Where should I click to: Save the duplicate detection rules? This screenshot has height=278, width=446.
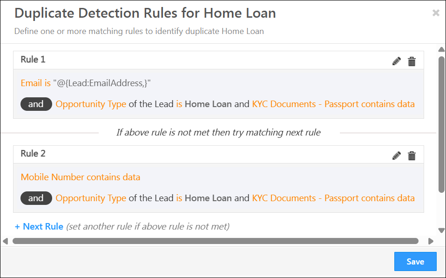[415, 262]
